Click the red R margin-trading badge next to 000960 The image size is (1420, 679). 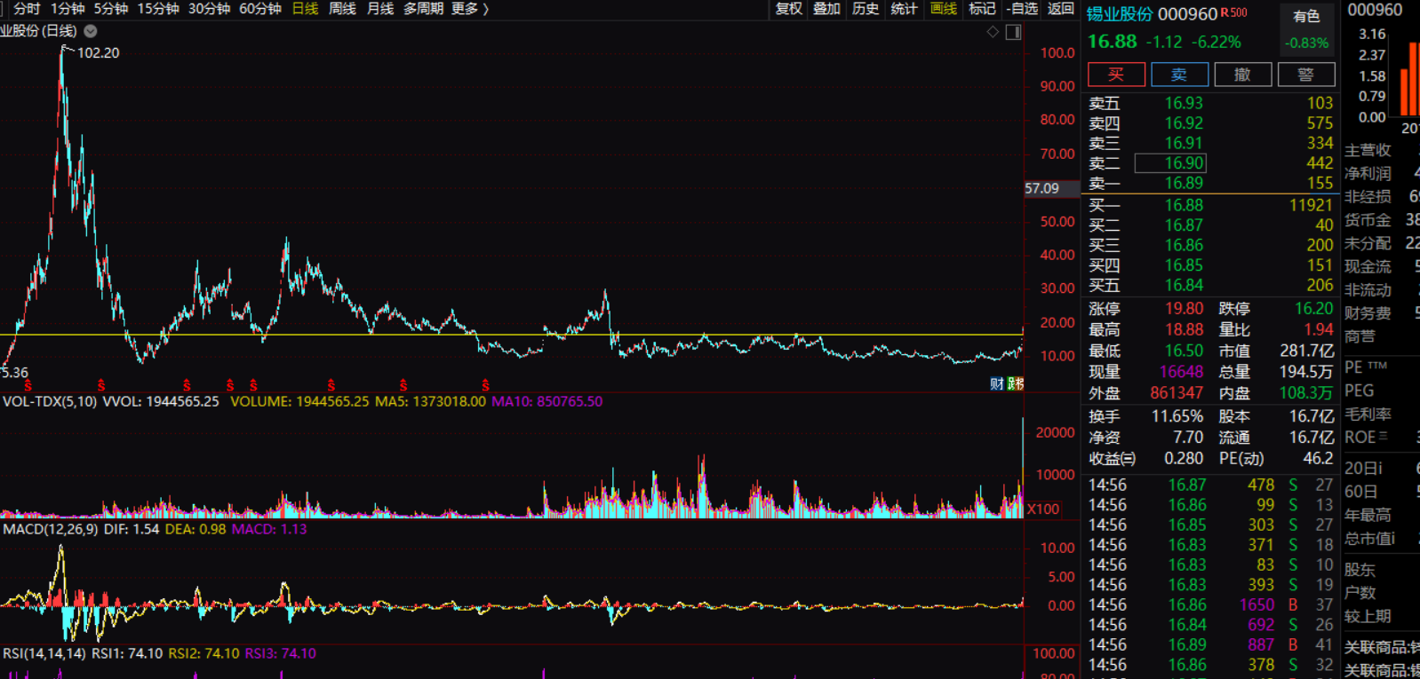click(1225, 12)
